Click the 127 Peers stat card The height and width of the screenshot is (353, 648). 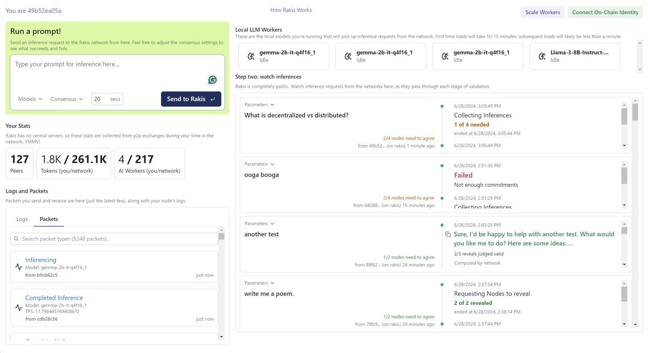[20, 164]
